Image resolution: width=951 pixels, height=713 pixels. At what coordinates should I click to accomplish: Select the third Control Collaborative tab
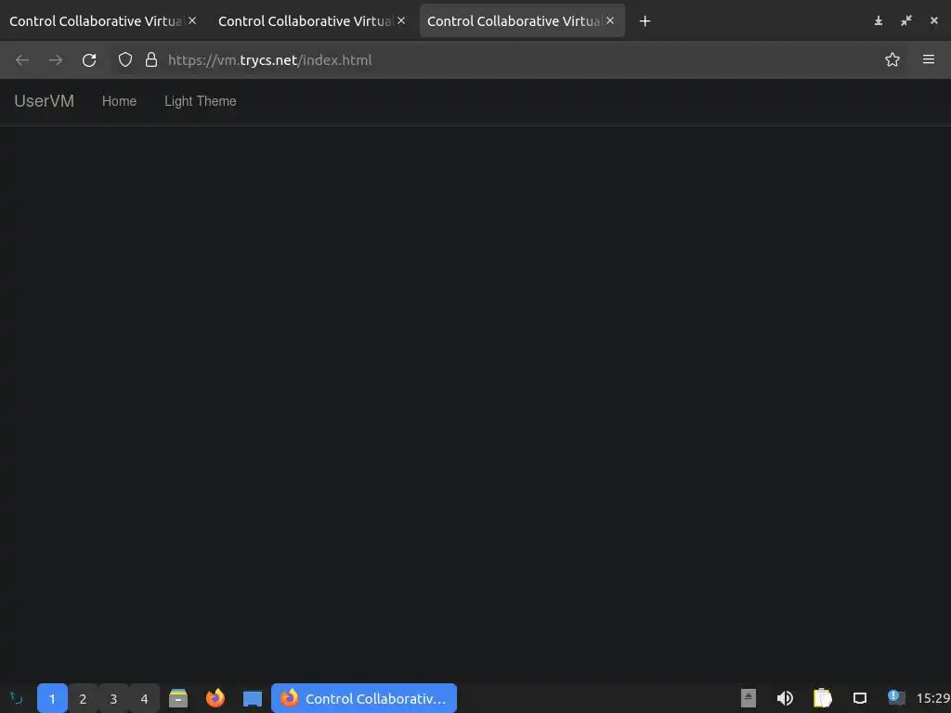(x=515, y=21)
